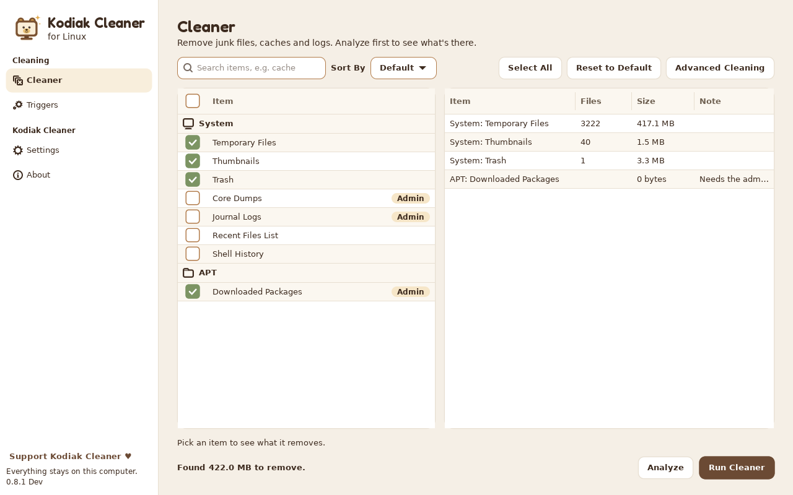793x495 pixels.
Task: Click the Admin badge on Core Dumps
Action: (x=411, y=199)
